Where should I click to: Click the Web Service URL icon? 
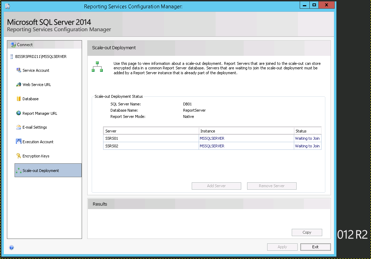(19, 85)
